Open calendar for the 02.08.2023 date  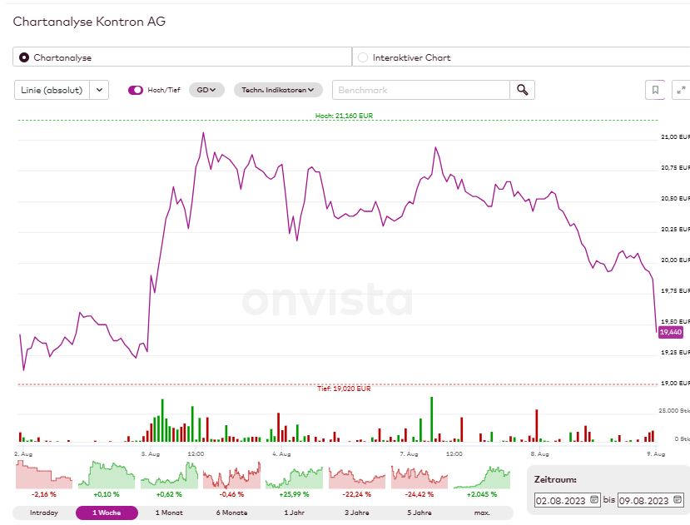coord(593,500)
